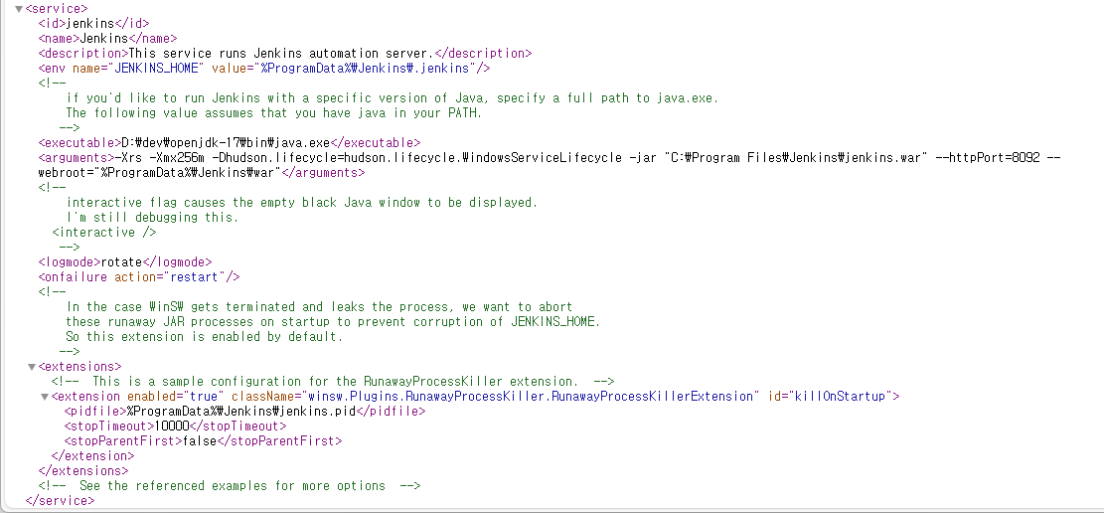
Task: Click the opening <service> tag
Action: coord(57,9)
